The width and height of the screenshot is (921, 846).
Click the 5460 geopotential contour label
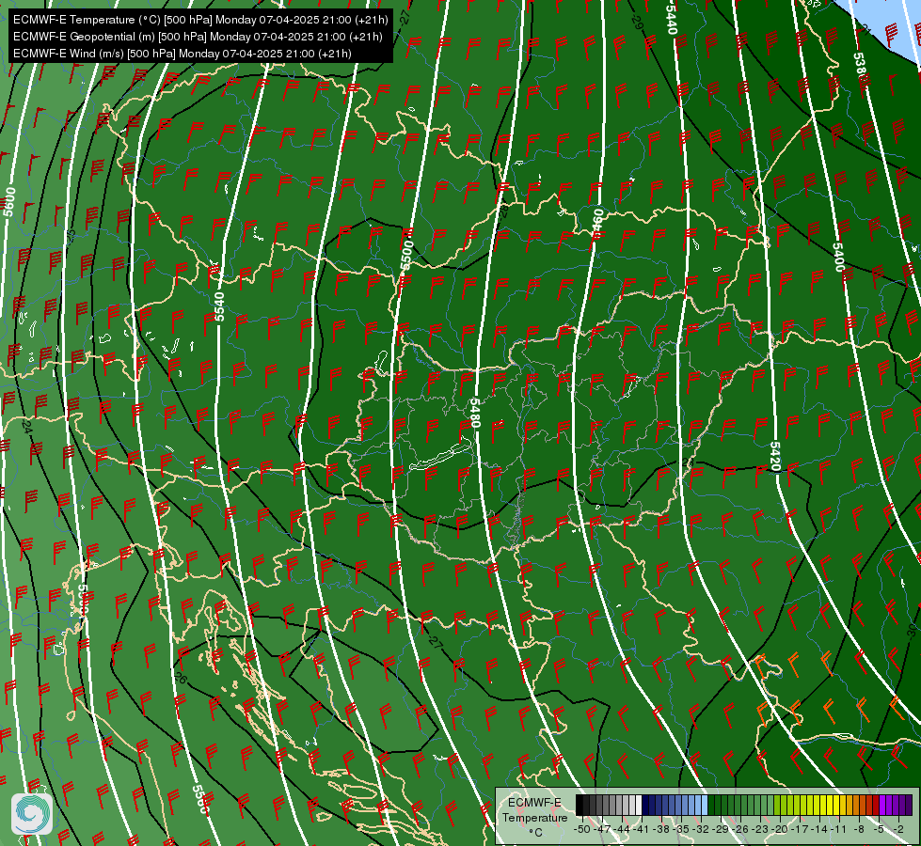[x=597, y=224]
